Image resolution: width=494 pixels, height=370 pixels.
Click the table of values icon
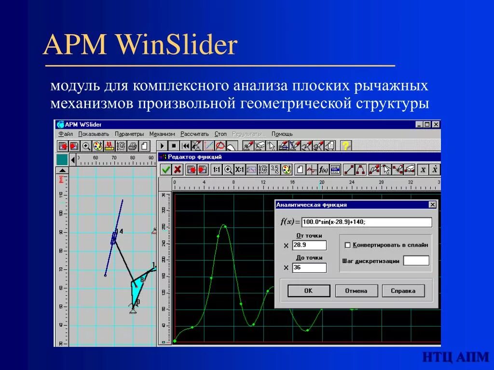pos(335,170)
